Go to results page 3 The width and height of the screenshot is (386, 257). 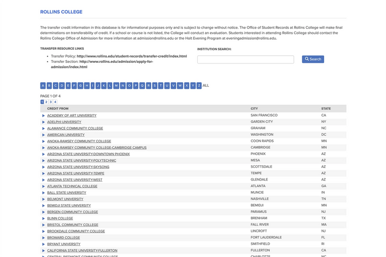(x=51, y=102)
